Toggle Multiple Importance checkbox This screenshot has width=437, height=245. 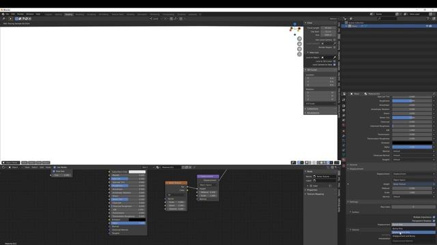pos(434,217)
